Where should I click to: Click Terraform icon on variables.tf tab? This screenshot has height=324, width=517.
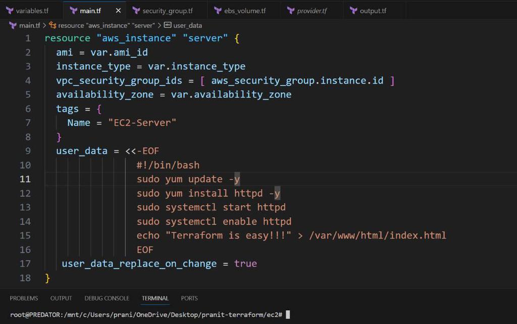(x=10, y=11)
